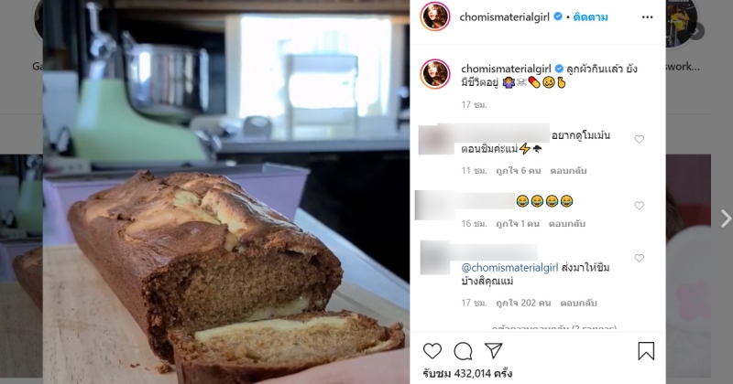Share the post via paper plane icon
The height and width of the screenshot is (384, 733).
[493, 351]
